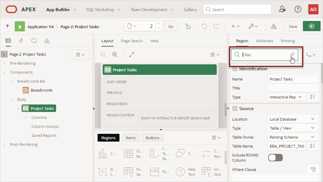
Task: Switch to the Dynamic Actions lightning tab
Action: coord(21,41)
